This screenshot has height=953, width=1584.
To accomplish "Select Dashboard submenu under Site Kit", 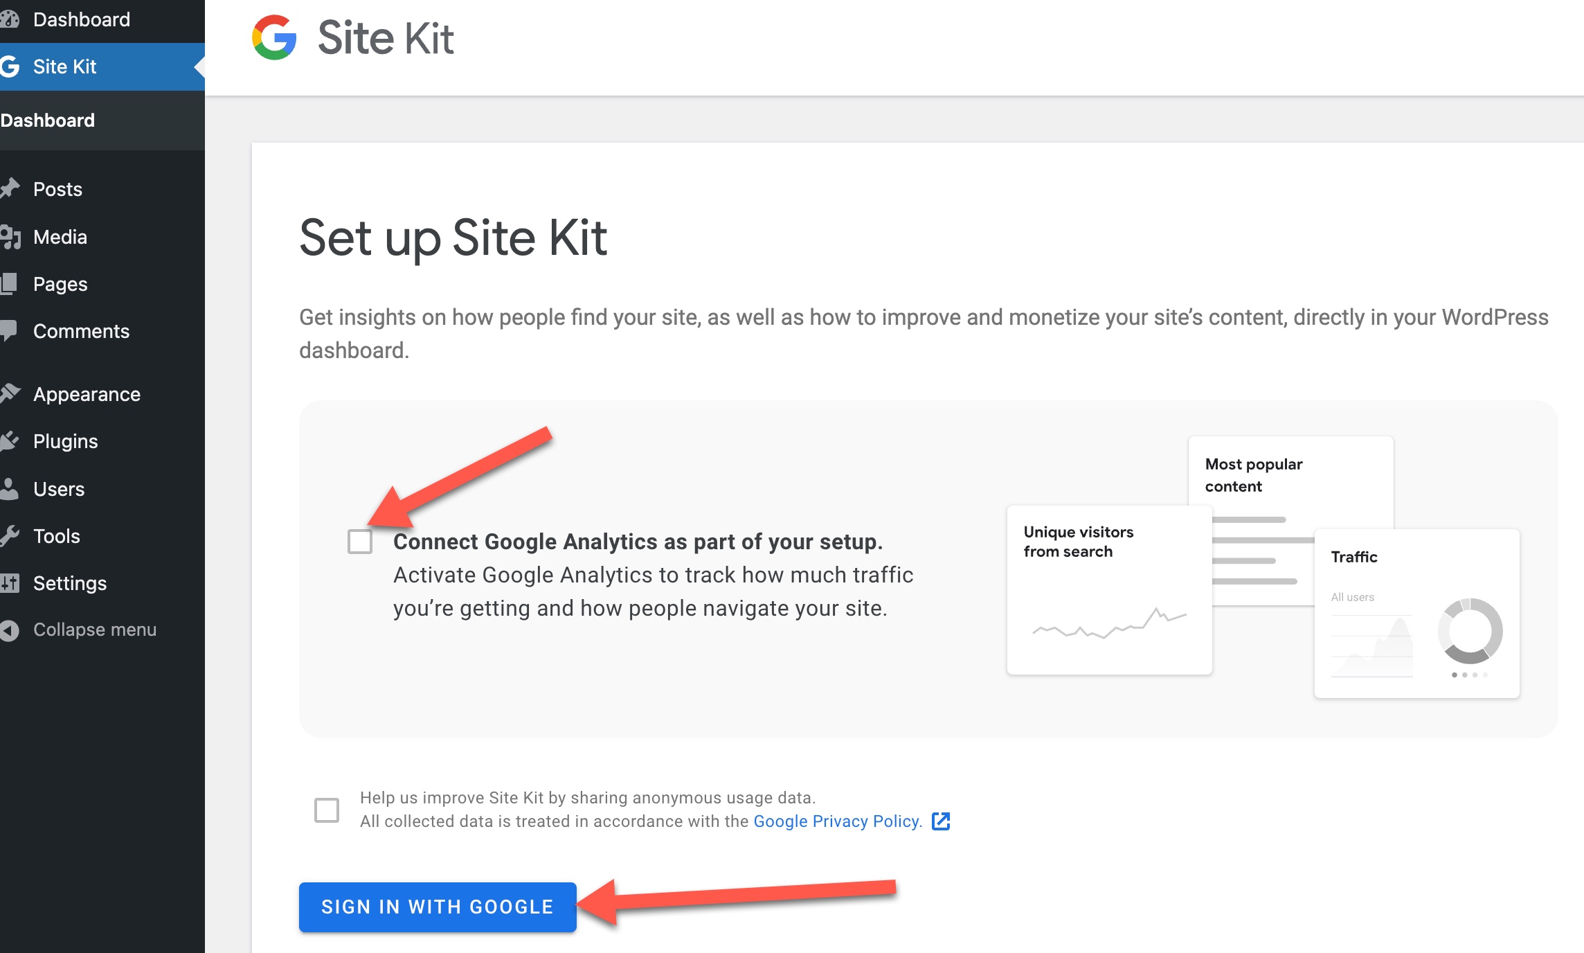I will click(x=48, y=121).
